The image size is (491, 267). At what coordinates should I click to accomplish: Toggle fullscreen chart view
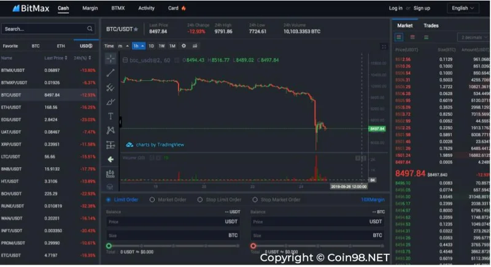click(x=384, y=47)
